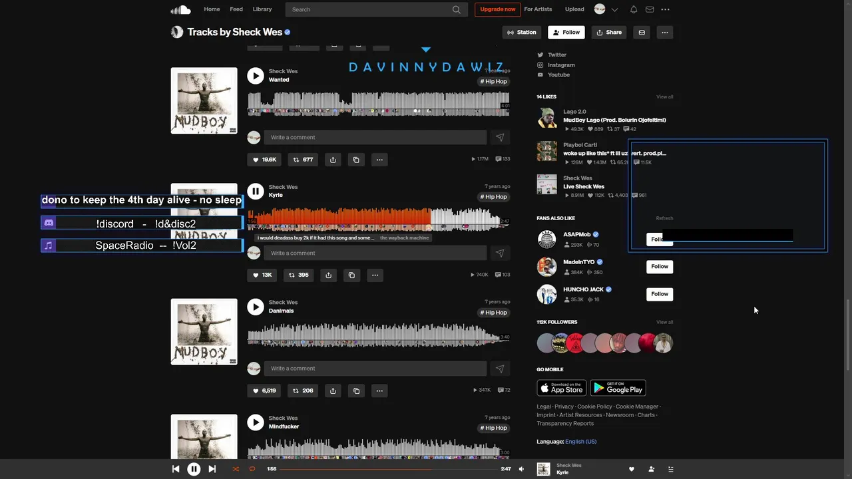Send comment on Danimals track

tap(500, 369)
